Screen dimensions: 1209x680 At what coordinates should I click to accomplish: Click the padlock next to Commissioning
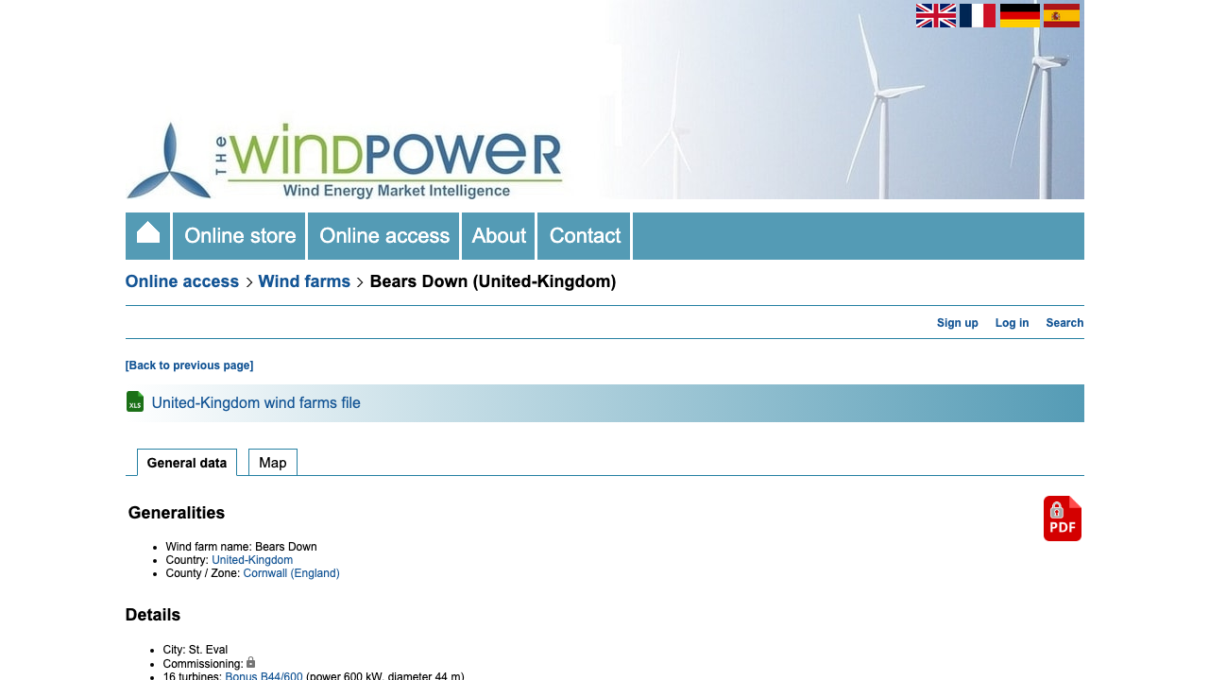[250, 662]
